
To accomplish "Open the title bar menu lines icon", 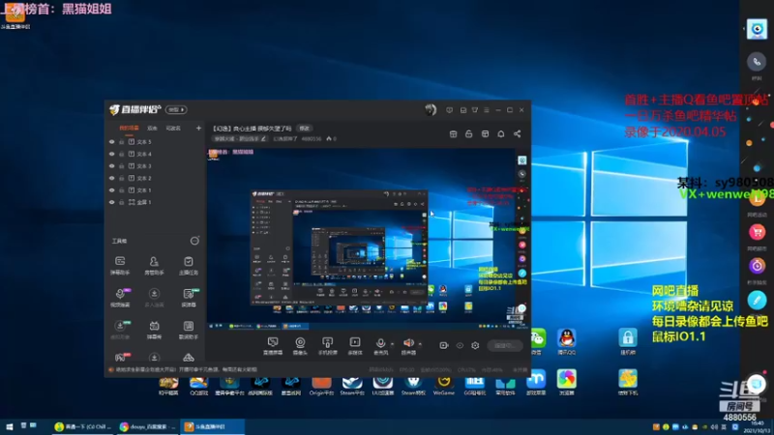I will click(487, 110).
